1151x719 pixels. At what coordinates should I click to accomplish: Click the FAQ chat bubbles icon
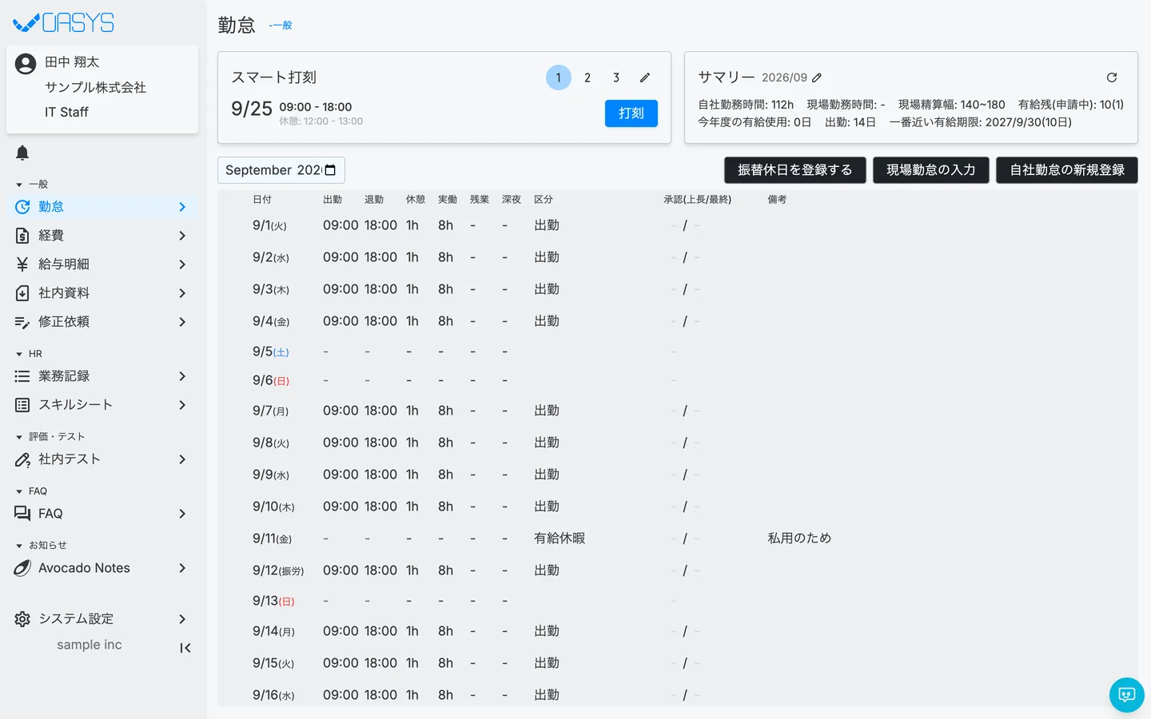pos(22,514)
